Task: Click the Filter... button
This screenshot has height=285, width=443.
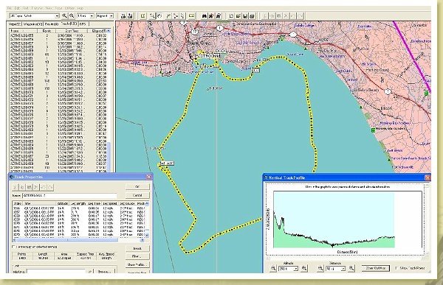Action: [137, 256]
